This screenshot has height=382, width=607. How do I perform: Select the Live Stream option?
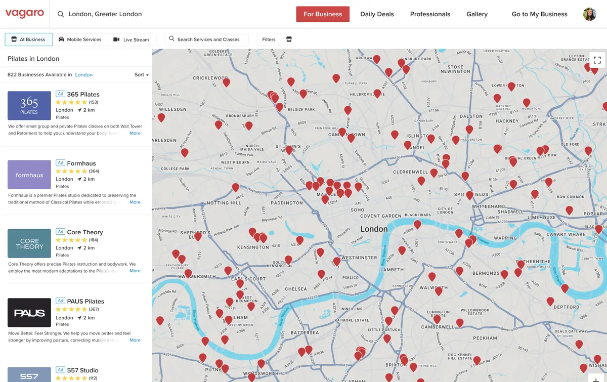click(132, 39)
